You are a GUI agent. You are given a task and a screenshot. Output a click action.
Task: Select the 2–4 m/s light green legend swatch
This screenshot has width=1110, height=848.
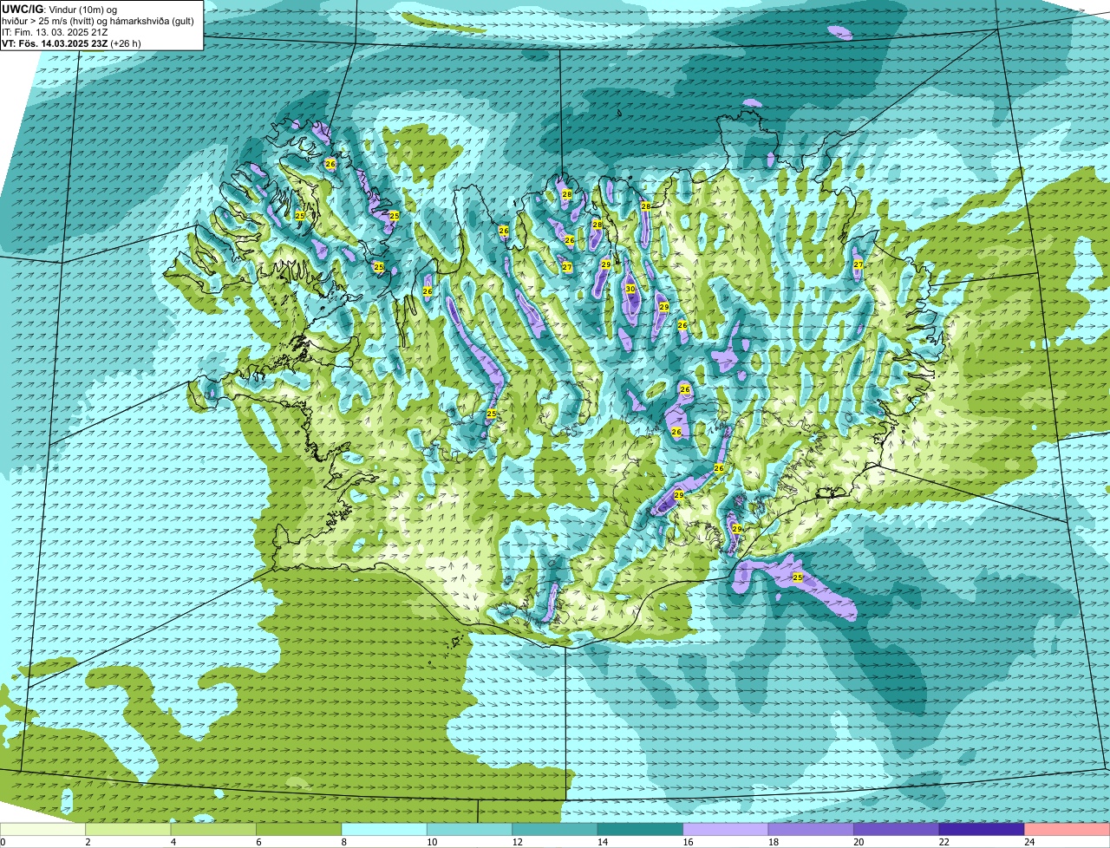pos(128,830)
